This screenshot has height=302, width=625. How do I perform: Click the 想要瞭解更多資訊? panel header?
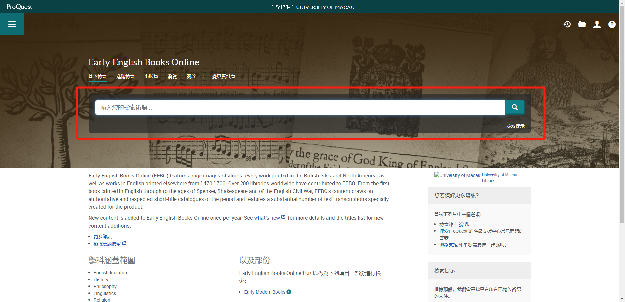click(479, 195)
